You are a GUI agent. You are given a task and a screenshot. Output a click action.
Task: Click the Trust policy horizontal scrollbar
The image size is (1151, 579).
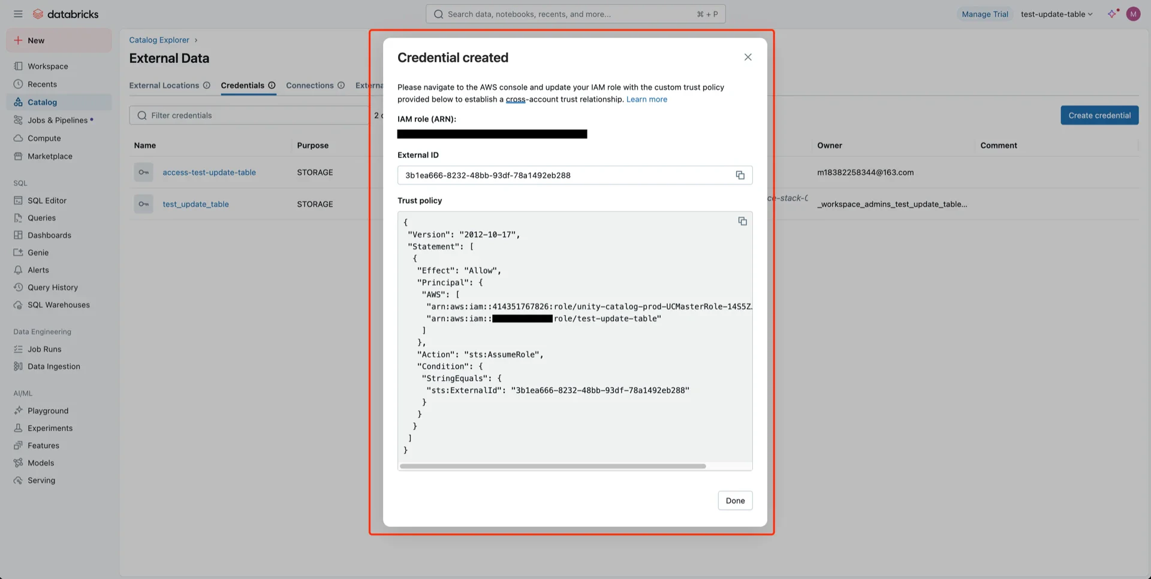[553, 466]
